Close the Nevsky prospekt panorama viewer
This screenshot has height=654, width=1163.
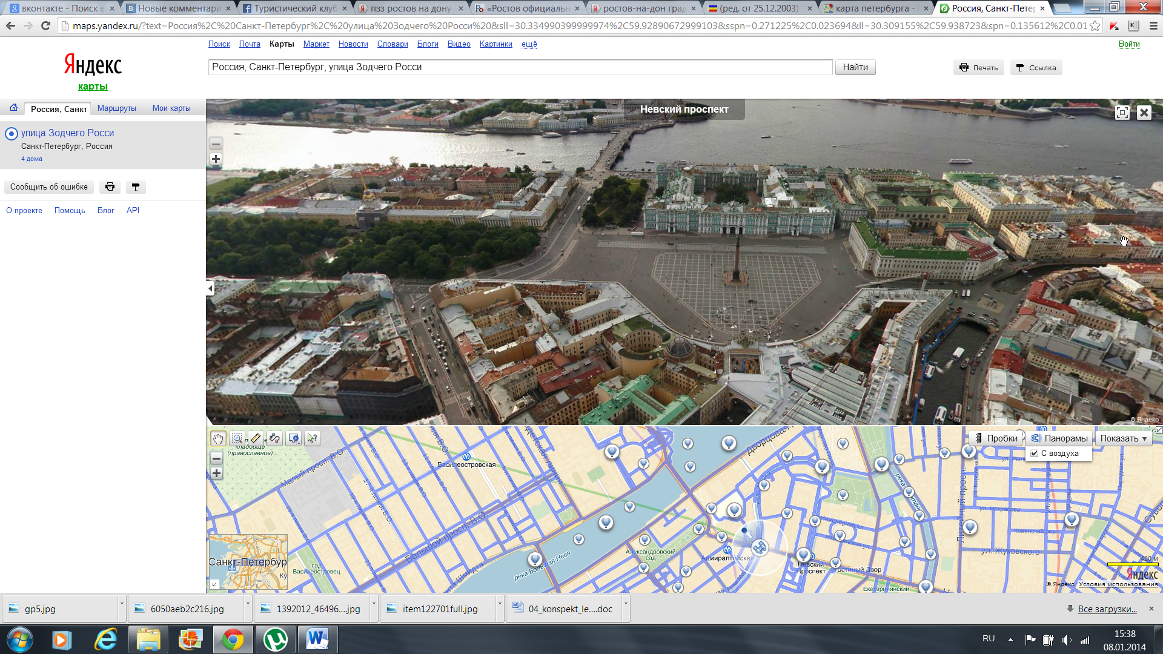(x=1144, y=113)
